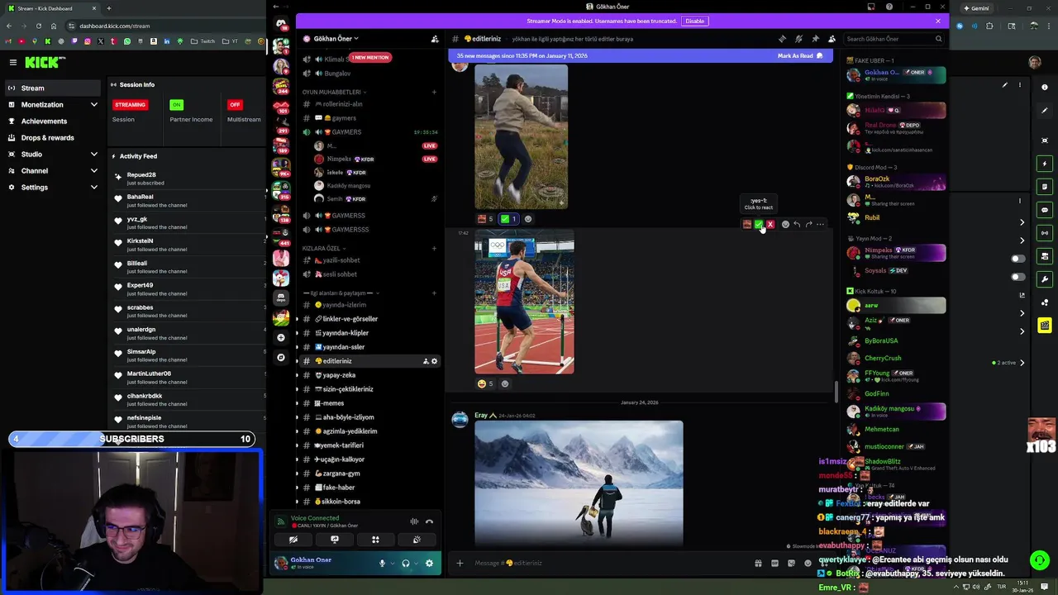Open Add Reaction emoji picker in message toolbar

(x=785, y=224)
